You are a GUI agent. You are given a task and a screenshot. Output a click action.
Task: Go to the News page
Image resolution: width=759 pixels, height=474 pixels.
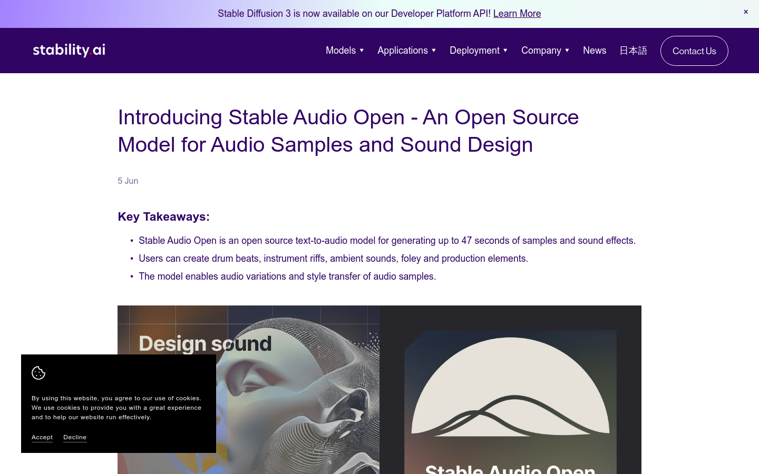click(x=595, y=51)
